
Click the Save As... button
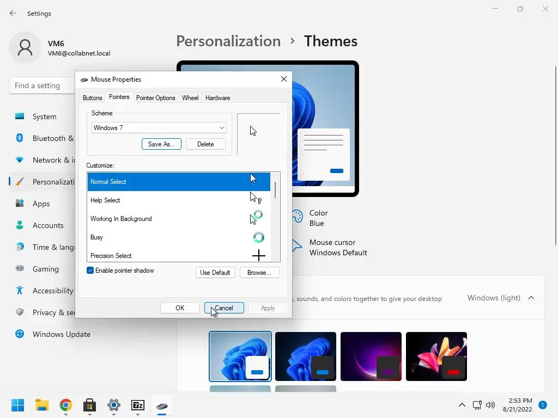coord(161,144)
